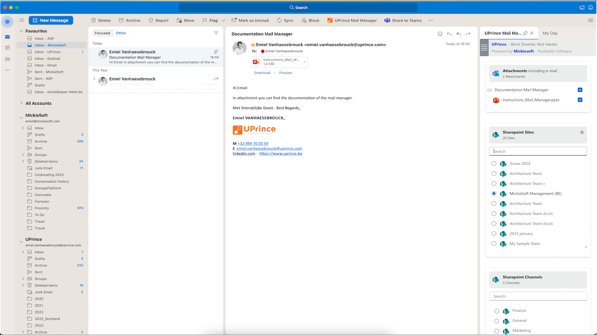Favourite the Sharepoint Sites section star
Viewport: 597px width, 335px height.
coord(582,132)
